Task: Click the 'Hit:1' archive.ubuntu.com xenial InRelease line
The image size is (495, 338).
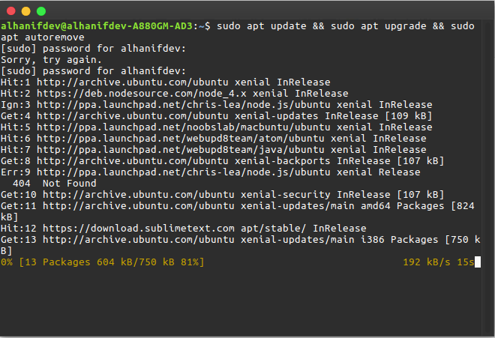Action: point(166,82)
